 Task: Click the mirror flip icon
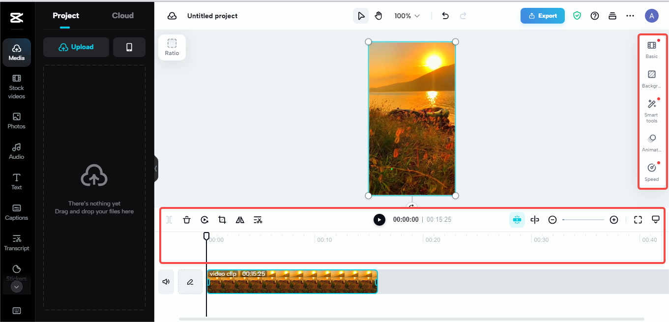tap(240, 220)
